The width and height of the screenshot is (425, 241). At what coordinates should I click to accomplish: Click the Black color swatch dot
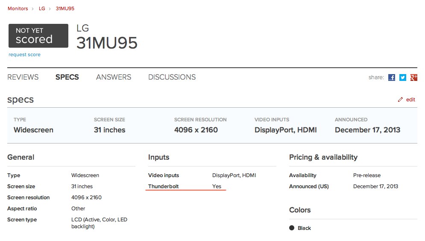(x=292, y=228)
